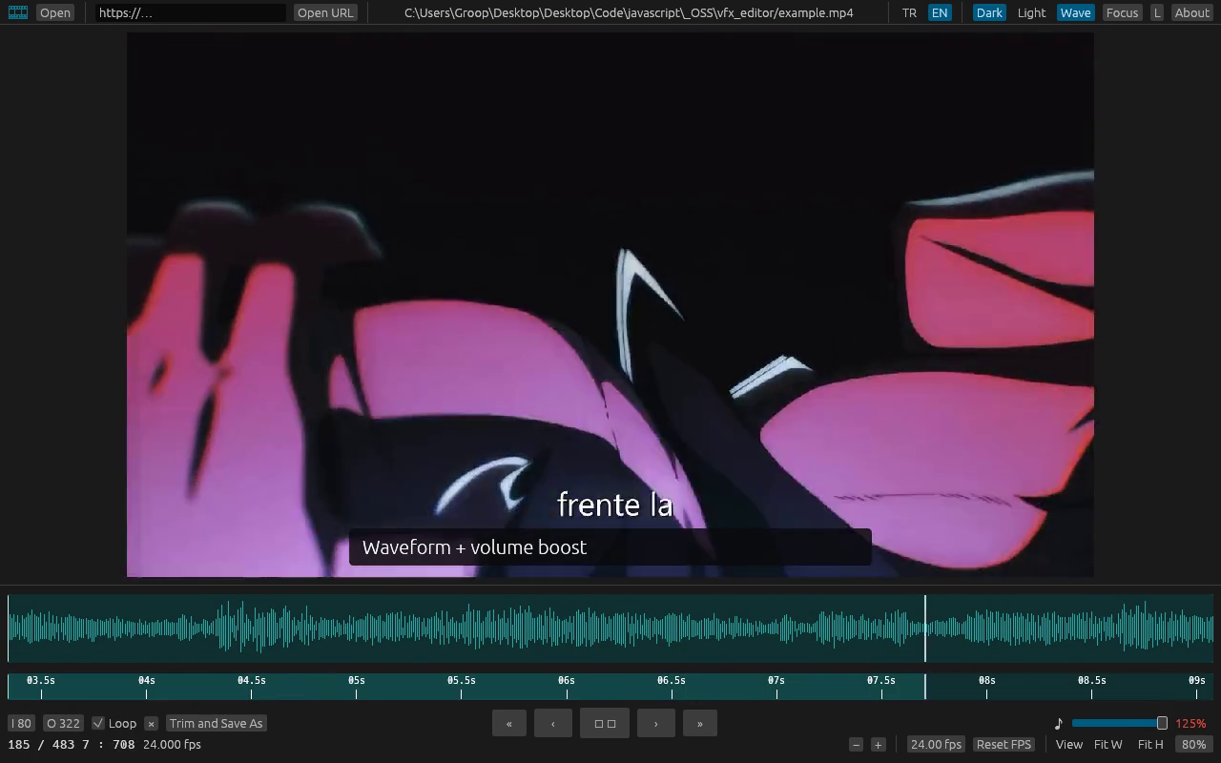The image size is (1221, 763).
Task: Step one frame forward with single-right arrow
Action: [656, 723]
